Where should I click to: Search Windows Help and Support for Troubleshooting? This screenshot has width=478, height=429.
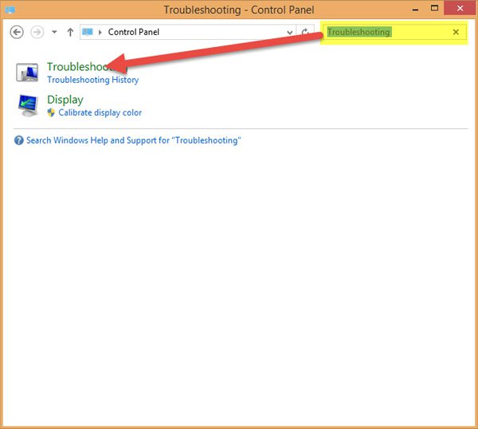coord(134,140)
